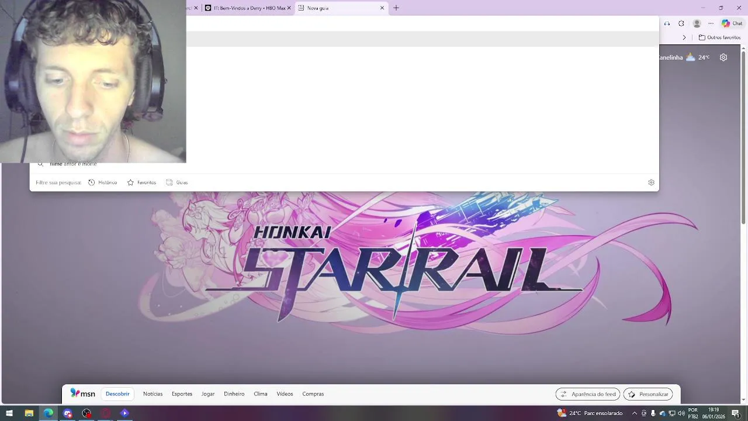Show hidden system tray icons
This screenshot has width=748, height=421.
[635, 413]
